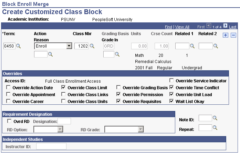240x154 pixels.
Task: Open the Class Nbr lookup magnifier
Action: [92, 46]
